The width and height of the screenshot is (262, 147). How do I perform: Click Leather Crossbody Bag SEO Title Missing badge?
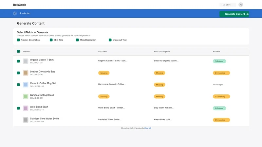pyautogui.click(x=104, y=73)
